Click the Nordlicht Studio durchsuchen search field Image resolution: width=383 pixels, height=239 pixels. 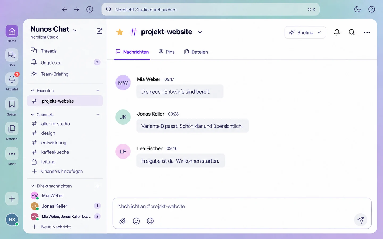211,10
